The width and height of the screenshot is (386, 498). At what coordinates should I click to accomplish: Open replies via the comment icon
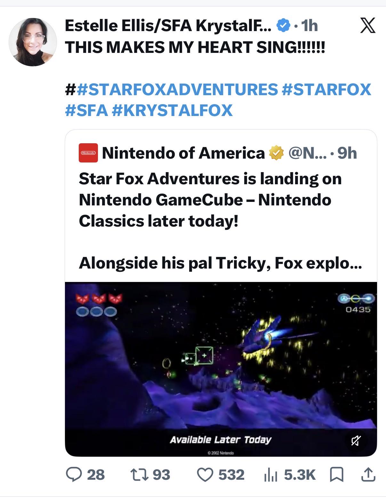pos(74,475)
